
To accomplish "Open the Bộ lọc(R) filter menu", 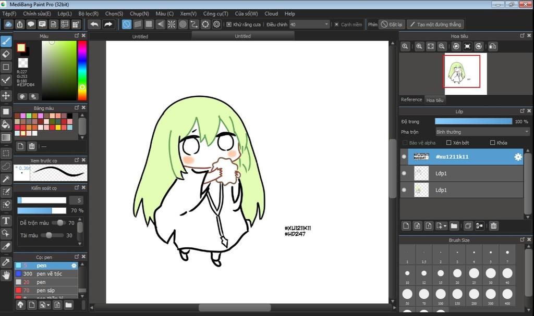I will click(88, 14).
